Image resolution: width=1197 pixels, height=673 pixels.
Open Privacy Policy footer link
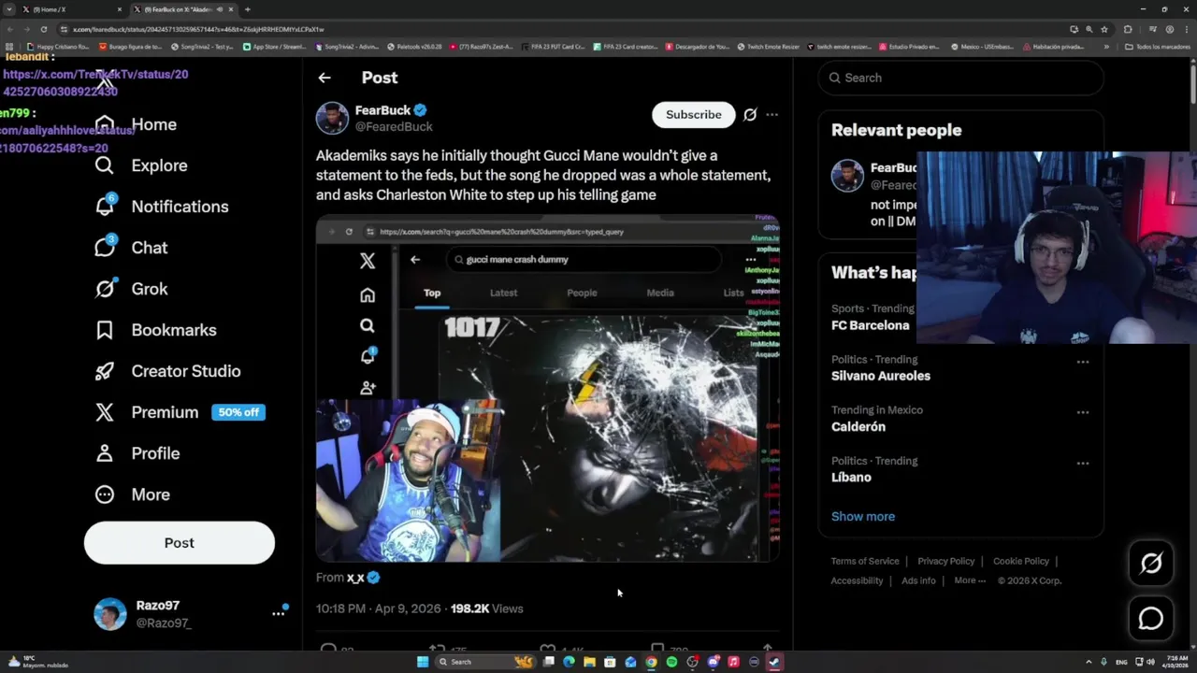[x=945, y=561]
